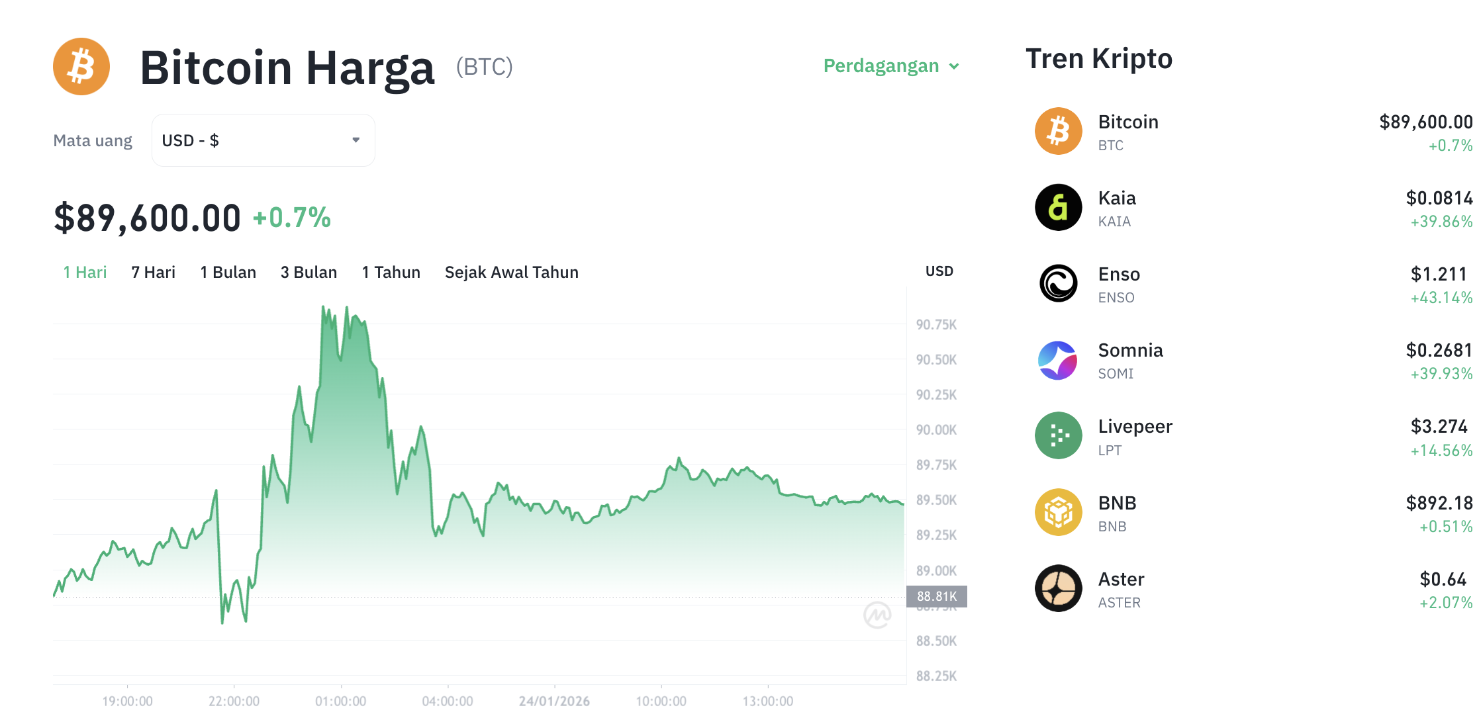Screen dimensions: 1483x712
Task: Enable the 1 Bulan chart range
Action: pos(228,272)
